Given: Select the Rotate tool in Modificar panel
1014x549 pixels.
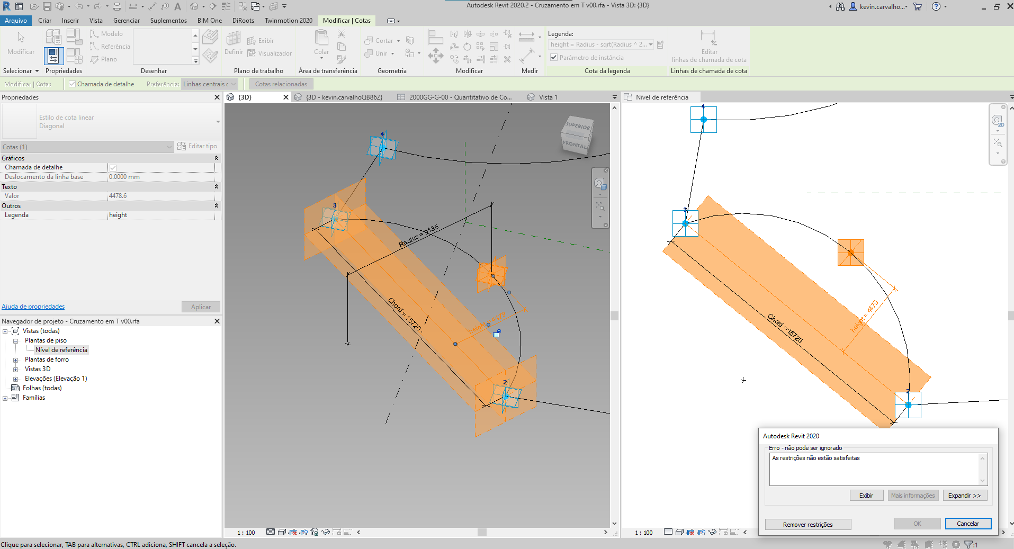Looking at the screenshot, I should (467, 47).
